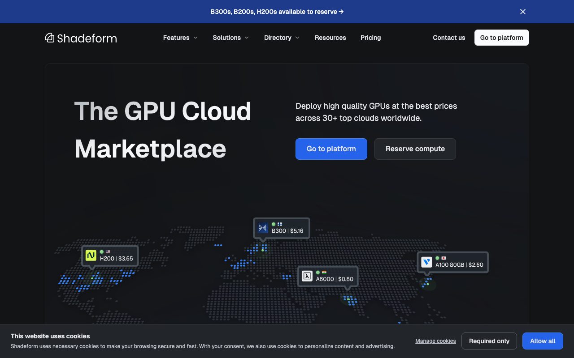Choose Required only cookies

point(489,341)
